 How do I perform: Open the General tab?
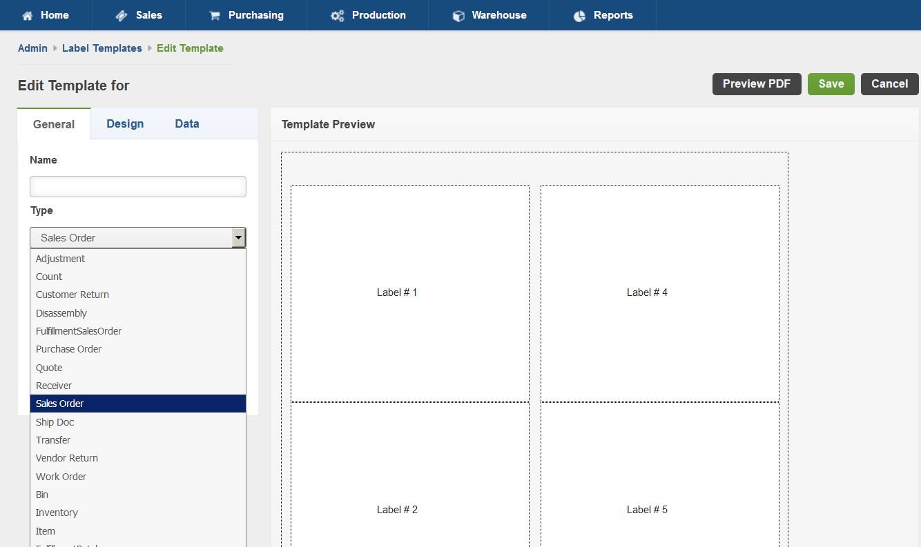54,124
